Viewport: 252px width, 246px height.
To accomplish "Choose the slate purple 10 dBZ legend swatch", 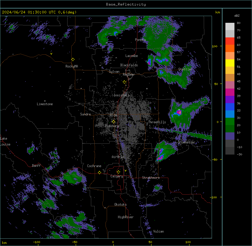I will (230, 136).
